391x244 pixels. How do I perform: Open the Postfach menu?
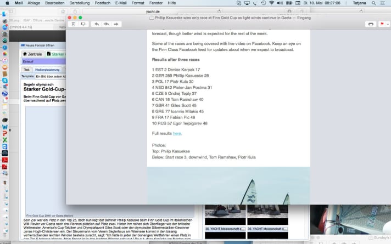point(103,3)
